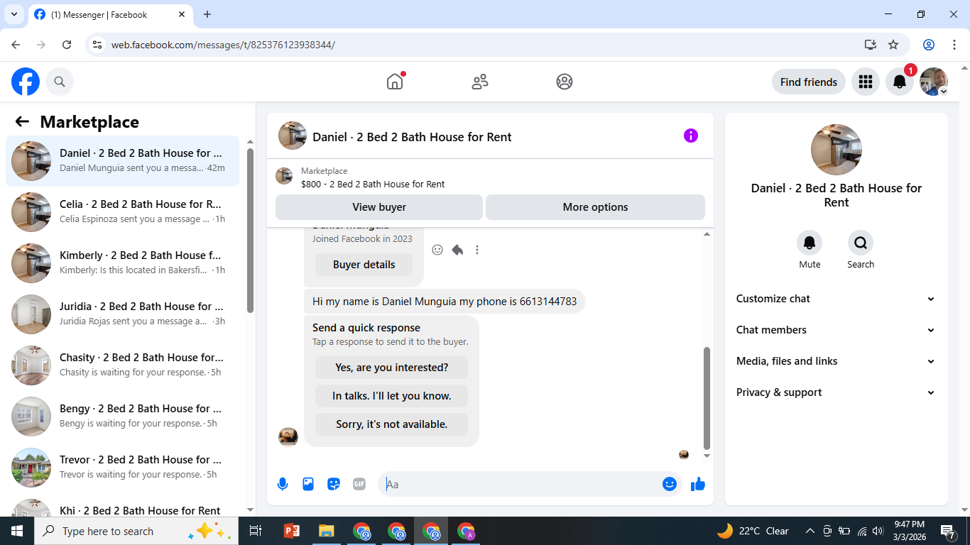Click the conversation list scrollbar thumb
The image size is (970, 545).
click(x=250, y=230)
